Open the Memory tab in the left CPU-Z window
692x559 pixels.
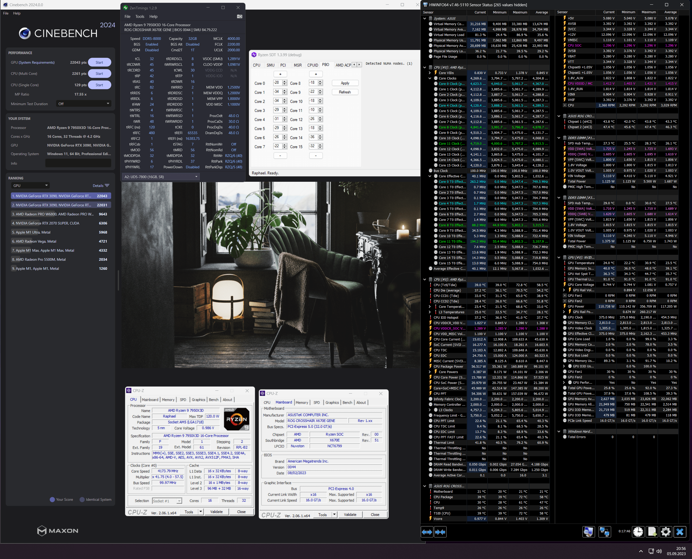pos(168,400)
